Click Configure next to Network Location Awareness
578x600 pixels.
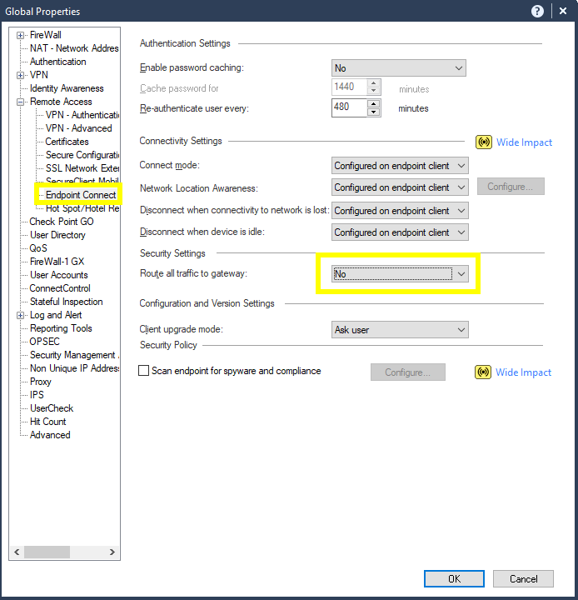(x=511, y=187)
